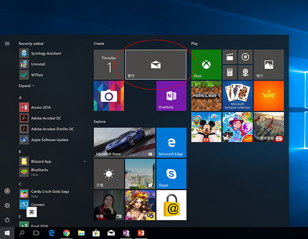The width and height of the screenshot is (308, 239).
Task: Open the Mickey Mouse game tile
Action: pos(206,127)
